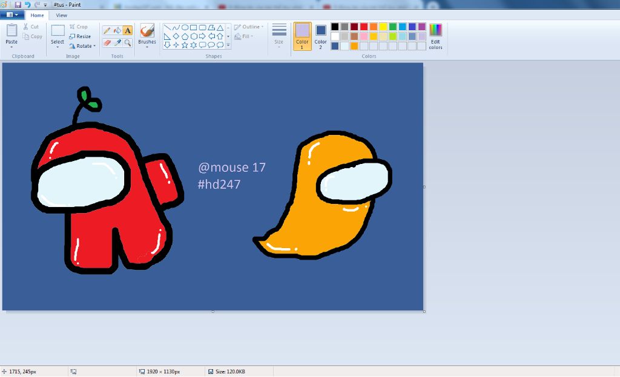This screenshot has width=620, height=377.
Task: Choose the Triangle shape
Action: pos(220,28)
